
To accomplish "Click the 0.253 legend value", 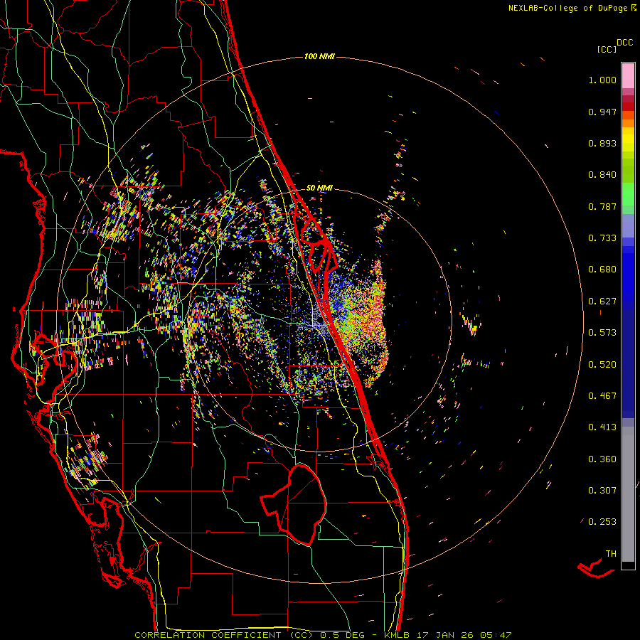I will point(602,522).
